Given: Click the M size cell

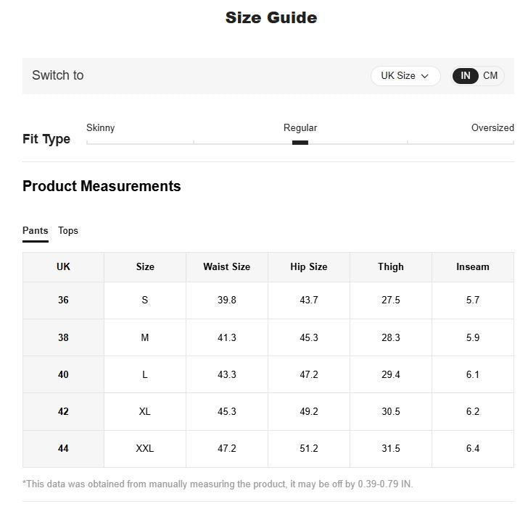Looking at the screenshot, I should pyautogui.click(x=145, y=337).
